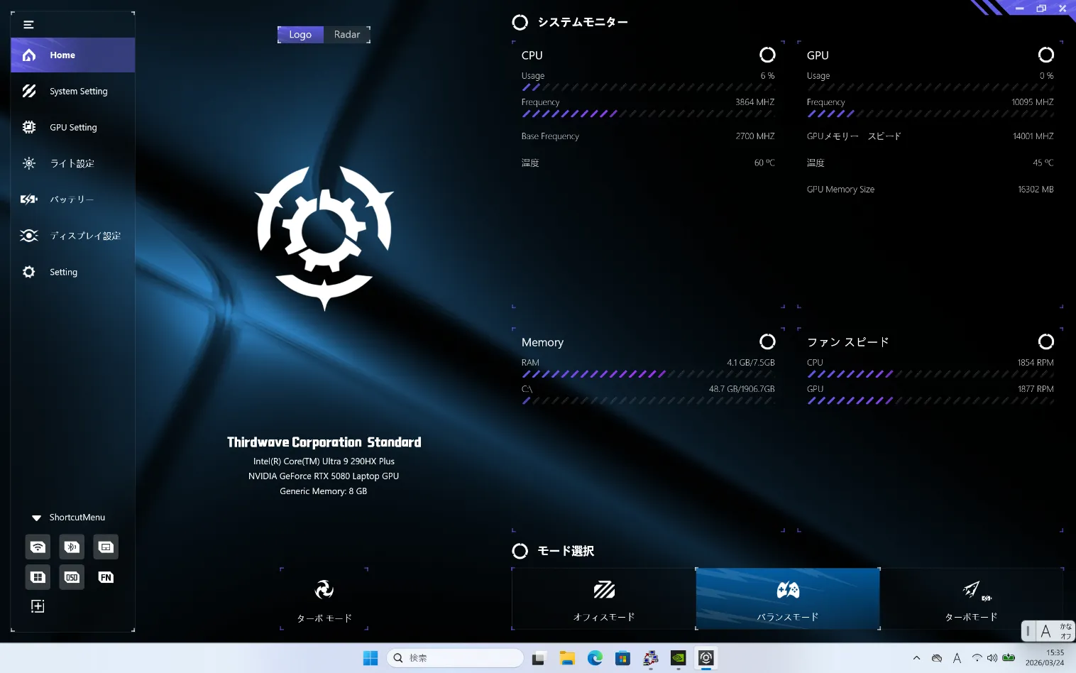Screen dimensions: 1076x673
Task: Open GPU Setting in the sidebar
Action: (x=72, y=127)
